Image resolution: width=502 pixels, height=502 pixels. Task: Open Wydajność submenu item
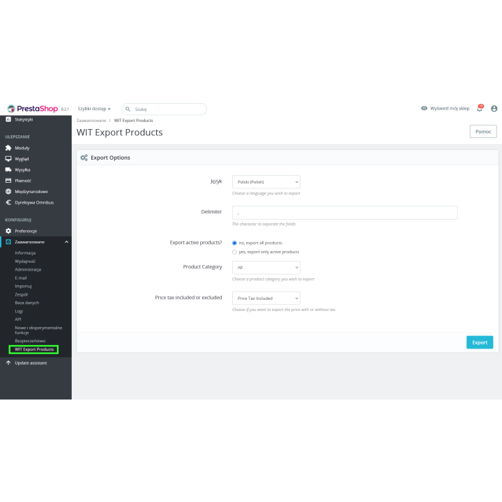(25, 261)
